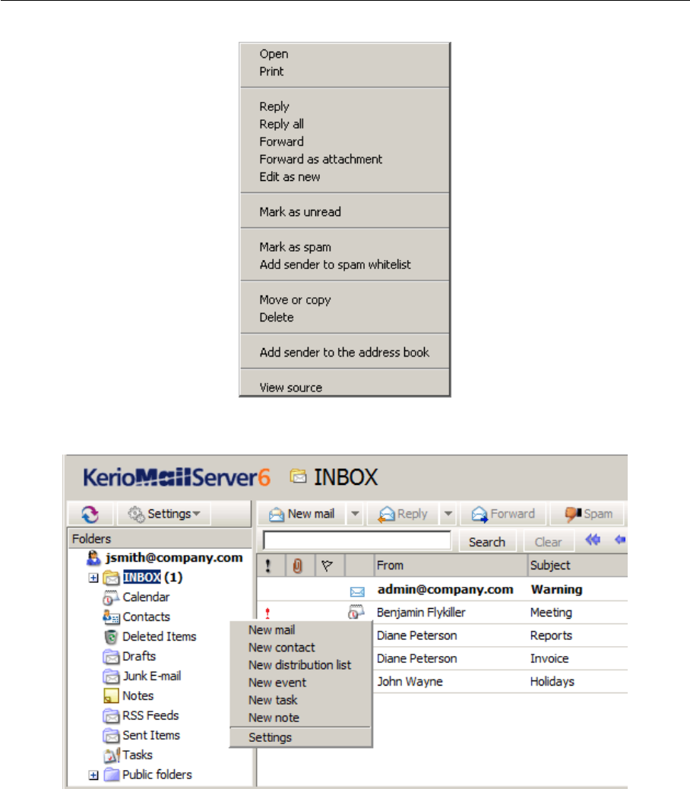The width and height of the screenshot is (690, 789).
Task: Click the jsmith@company.com user icon
Action: (x=93, y=557)
